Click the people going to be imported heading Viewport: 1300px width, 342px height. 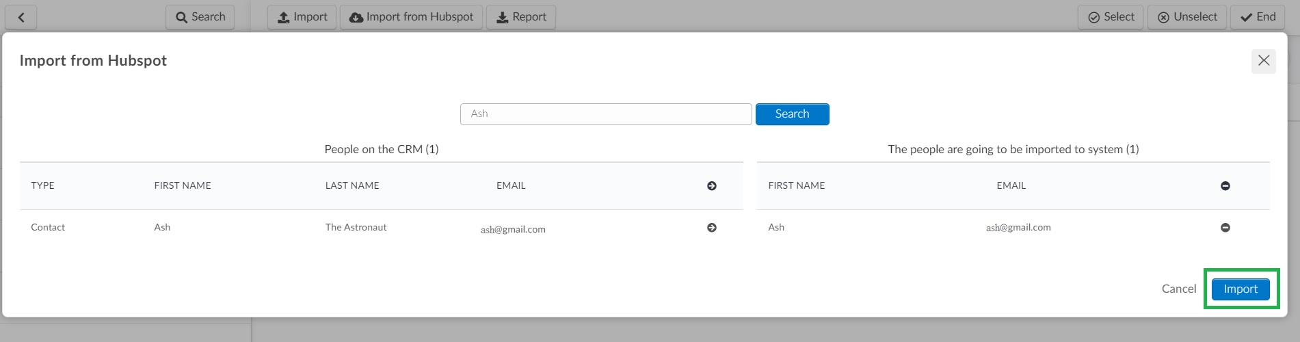[1013, 149]
